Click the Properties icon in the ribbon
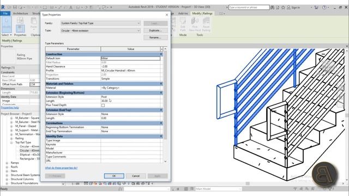Screen dimensions: 349x196 pyautogui.click(x=20, y=29)
